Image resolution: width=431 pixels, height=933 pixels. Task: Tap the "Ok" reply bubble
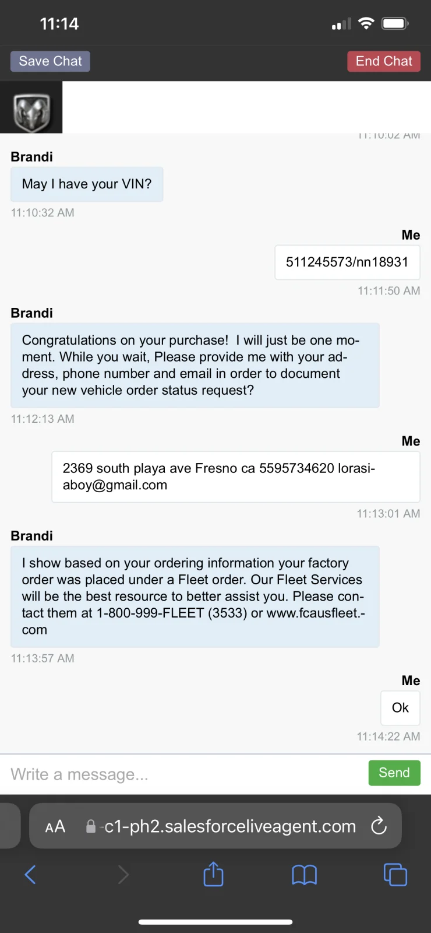pos(400,707)
